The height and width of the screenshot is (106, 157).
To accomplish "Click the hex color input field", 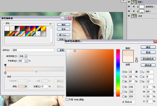I will (130, 102).
